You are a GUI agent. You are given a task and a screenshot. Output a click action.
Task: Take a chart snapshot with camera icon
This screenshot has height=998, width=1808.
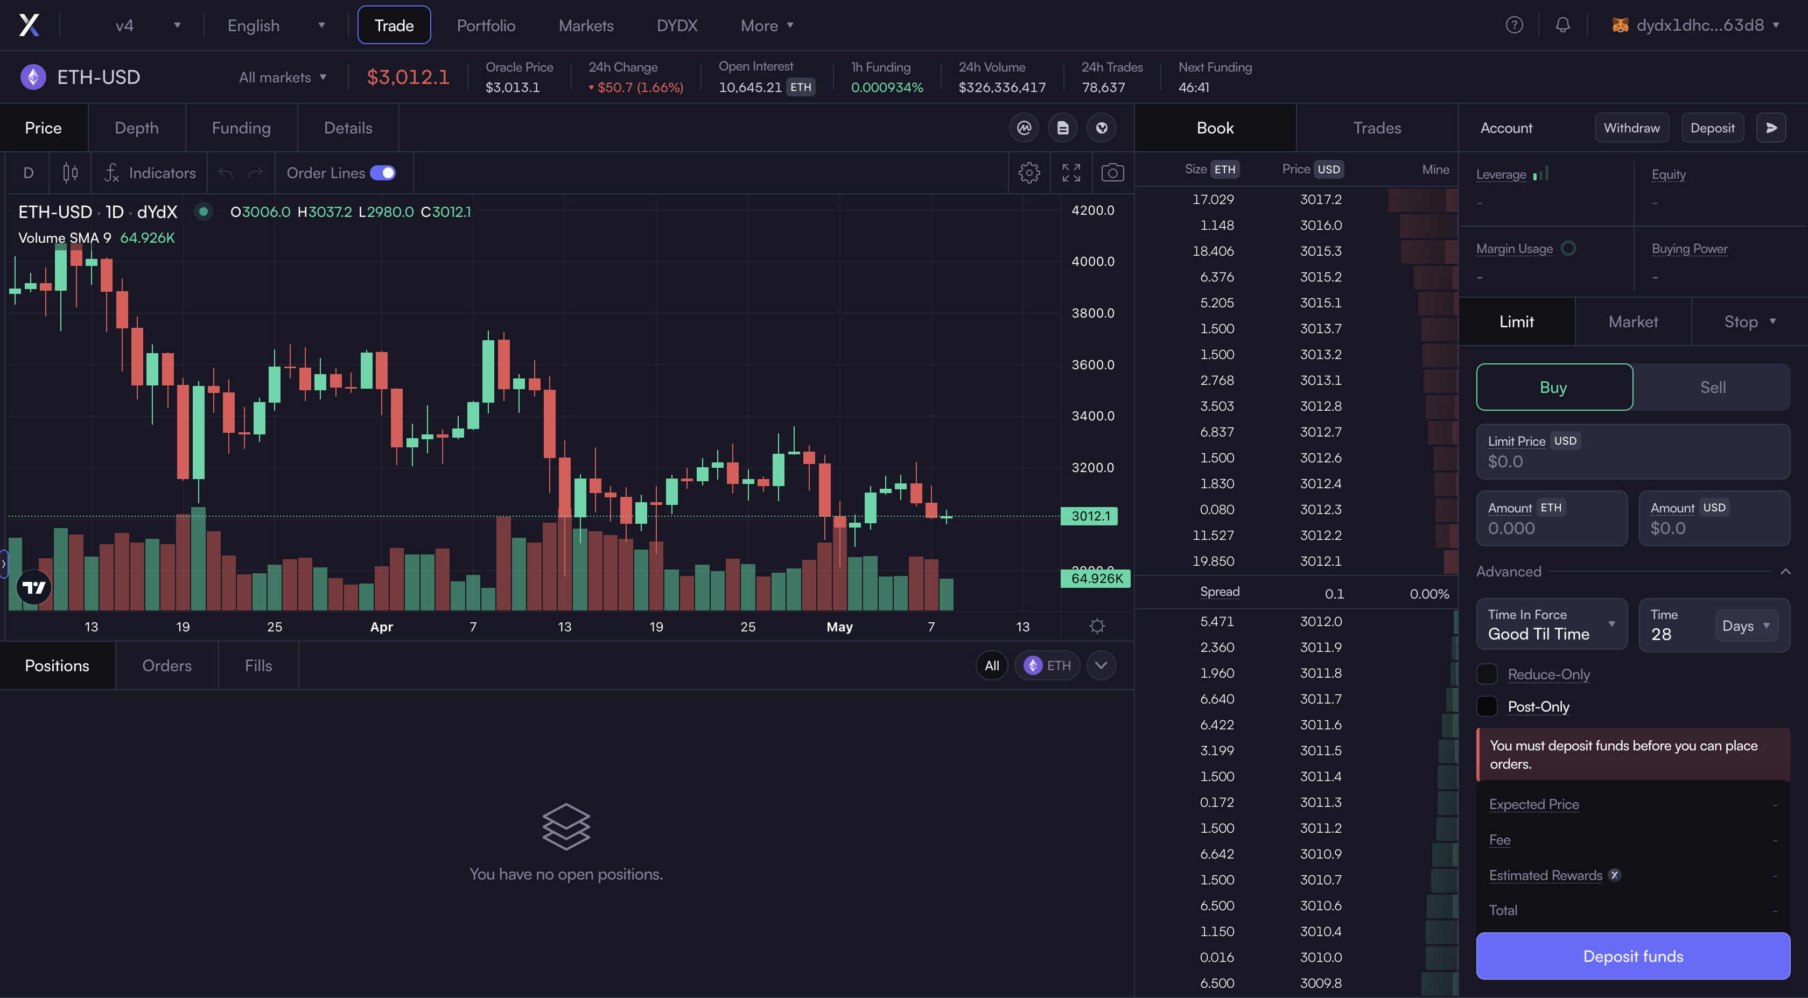(1112, 173)
